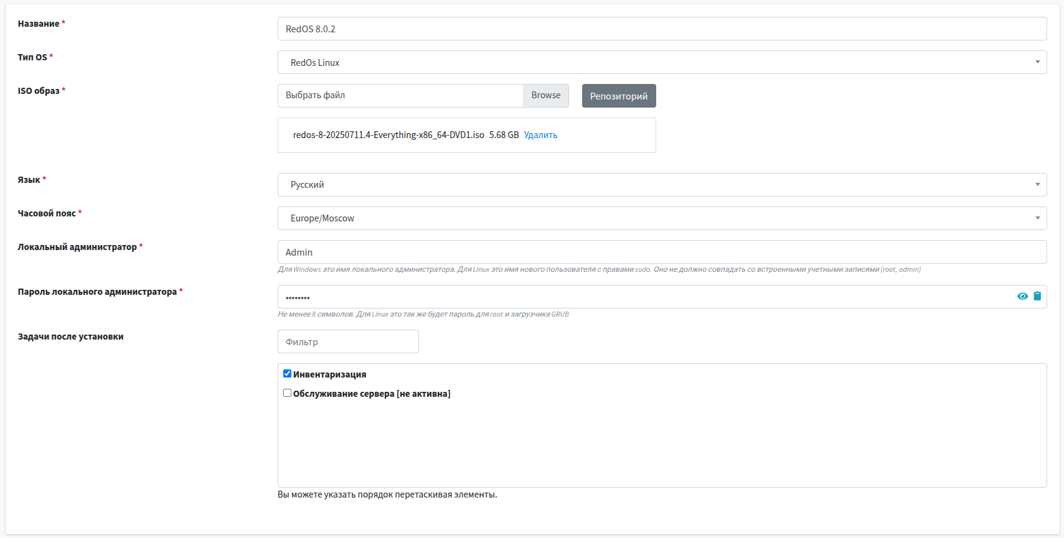
Task: Click the Часовой пояс field label
Action: click(x=47, y=213)
